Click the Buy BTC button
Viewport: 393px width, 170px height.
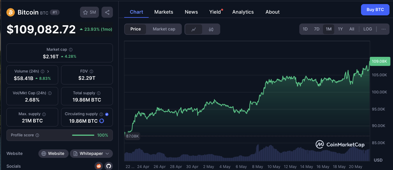pyautogui.click(x=375, y=10)
